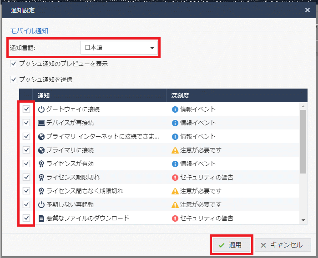Click file icon beside 悪質なファイルのダウンロード
Image resolution: width=318 pixels, height=258 pixels.
tap(41, 218)
